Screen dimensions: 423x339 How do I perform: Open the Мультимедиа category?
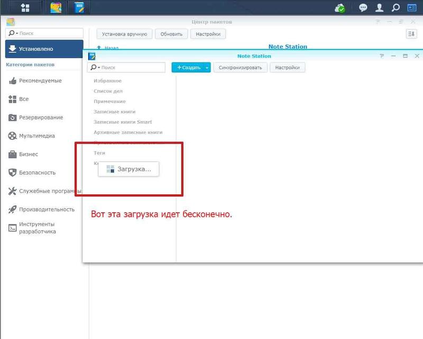point(32,136)
